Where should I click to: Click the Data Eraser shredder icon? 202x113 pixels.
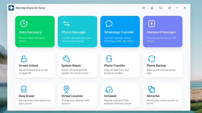(x=24, y=89)
